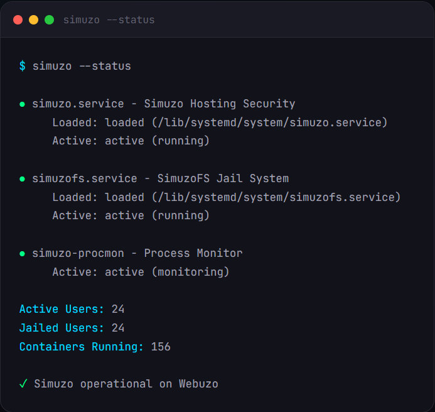Click the 'Jailed Users:' label
Image resolution: width=435 pixels, height=412 pixels.
pyautogui.click(x=62, y=328)
